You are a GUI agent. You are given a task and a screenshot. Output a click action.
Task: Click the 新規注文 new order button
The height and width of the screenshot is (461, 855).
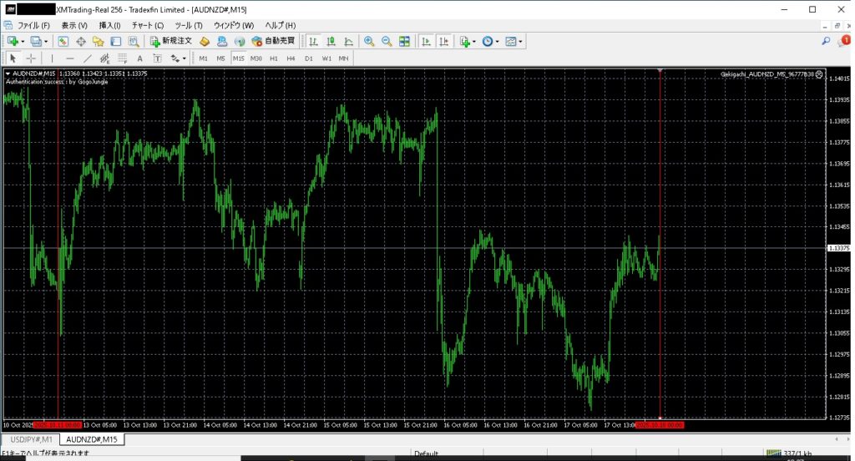(171, 41)
